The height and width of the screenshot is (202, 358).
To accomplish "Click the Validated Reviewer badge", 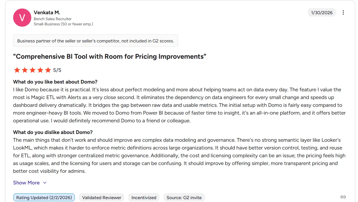I will (x=102, y=198).
